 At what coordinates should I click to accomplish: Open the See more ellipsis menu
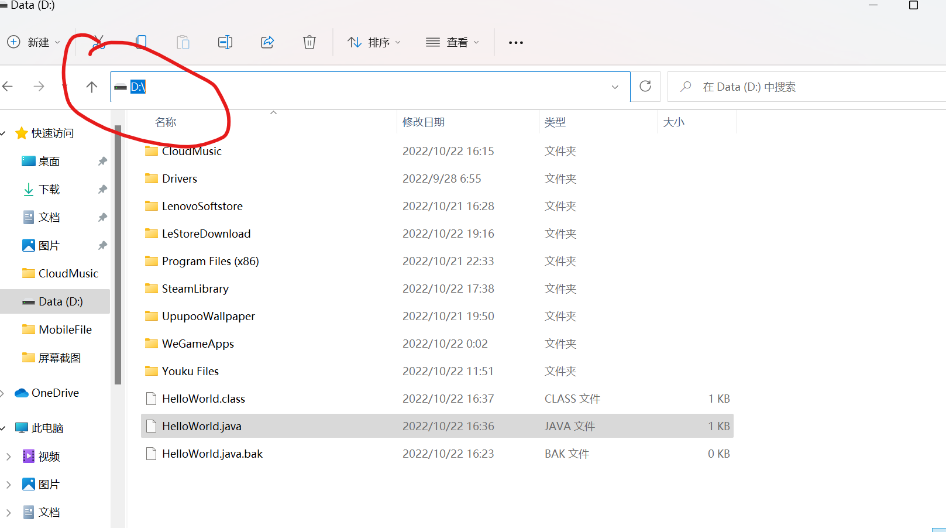tap(516, 42)
